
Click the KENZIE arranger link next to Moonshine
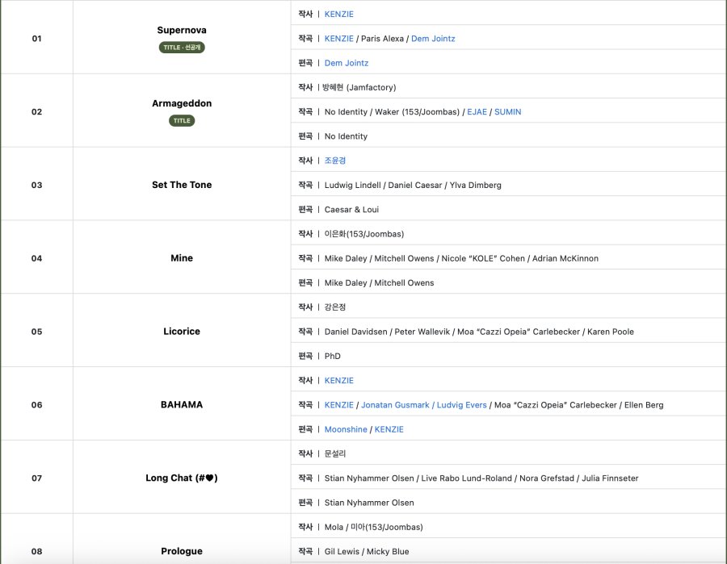tap(389, 429)
